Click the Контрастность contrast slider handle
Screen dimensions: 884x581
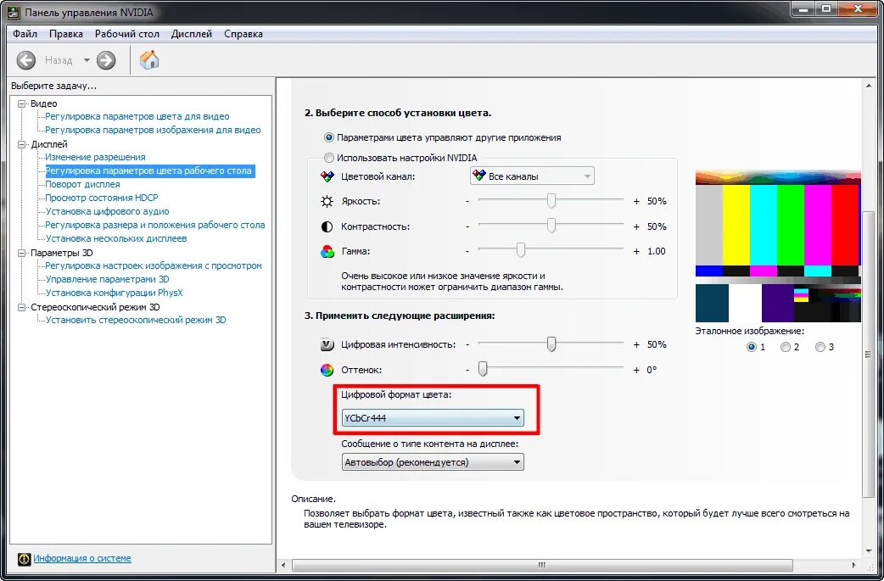(551, 226)
